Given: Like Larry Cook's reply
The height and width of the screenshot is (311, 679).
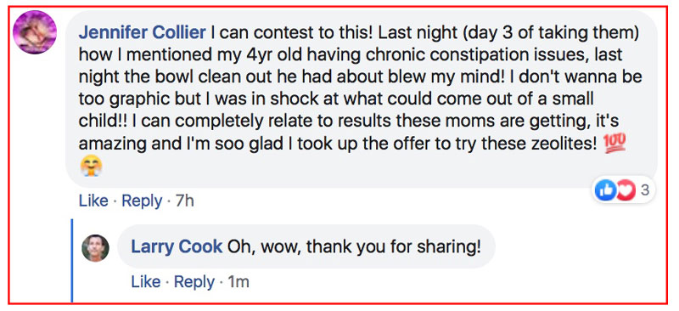Looking at the screenshot, I should pyautogui.click(x=146, y=282).
